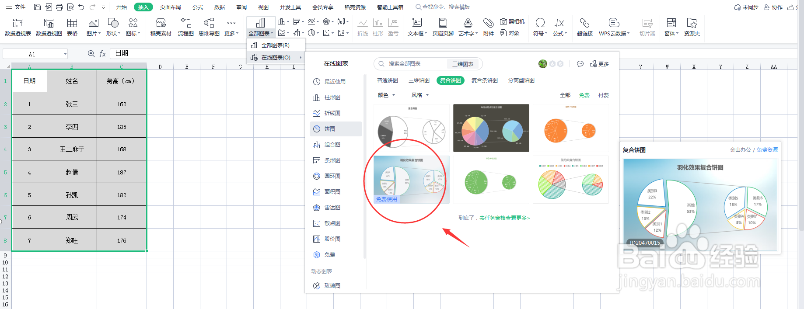Insert a pivot table (数据透视表)
This screenshot has height=309, width=804.
(17, 27)
